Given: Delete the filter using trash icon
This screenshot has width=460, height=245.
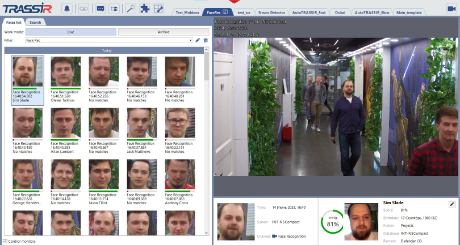Looking at the screenshot, I should point(206,40).
